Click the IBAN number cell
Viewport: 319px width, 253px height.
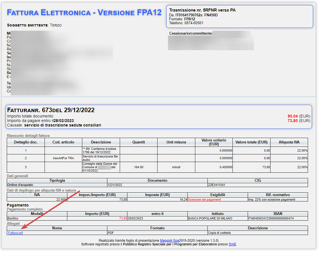click(x=278, y=218)
